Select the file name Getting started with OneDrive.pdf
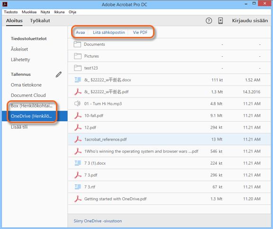Screen dimensions: 273x229 point(115,199)
